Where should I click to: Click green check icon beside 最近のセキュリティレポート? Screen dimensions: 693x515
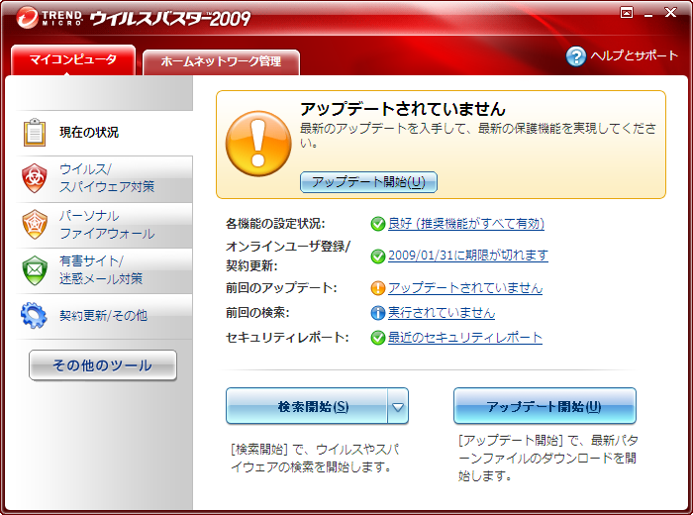378,338
